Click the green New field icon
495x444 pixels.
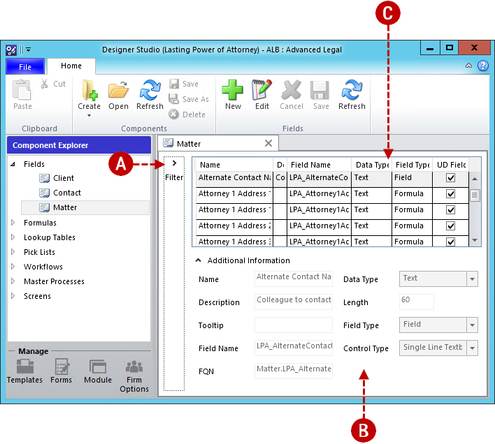(233, 91)
